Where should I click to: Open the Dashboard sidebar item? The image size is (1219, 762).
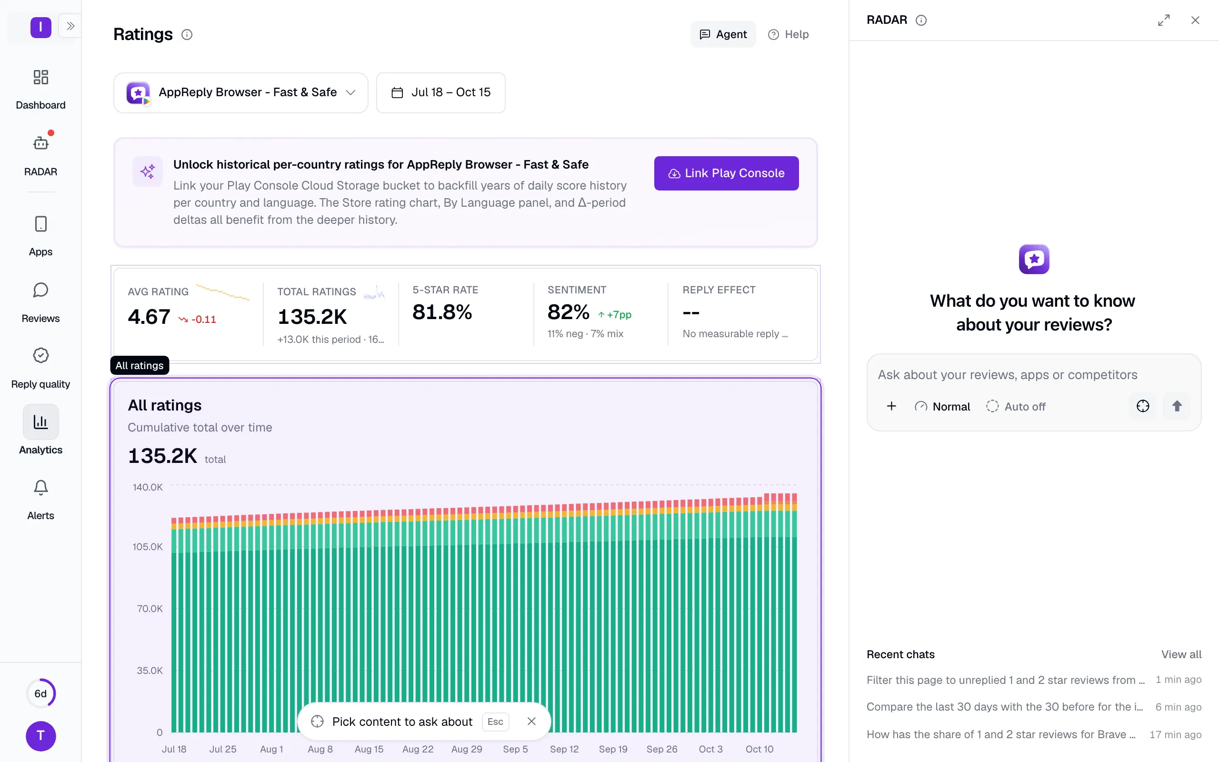[x=40, y=90]
